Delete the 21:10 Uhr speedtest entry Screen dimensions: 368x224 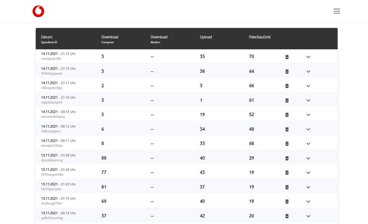pyautogui.click(x=287, y=100)
